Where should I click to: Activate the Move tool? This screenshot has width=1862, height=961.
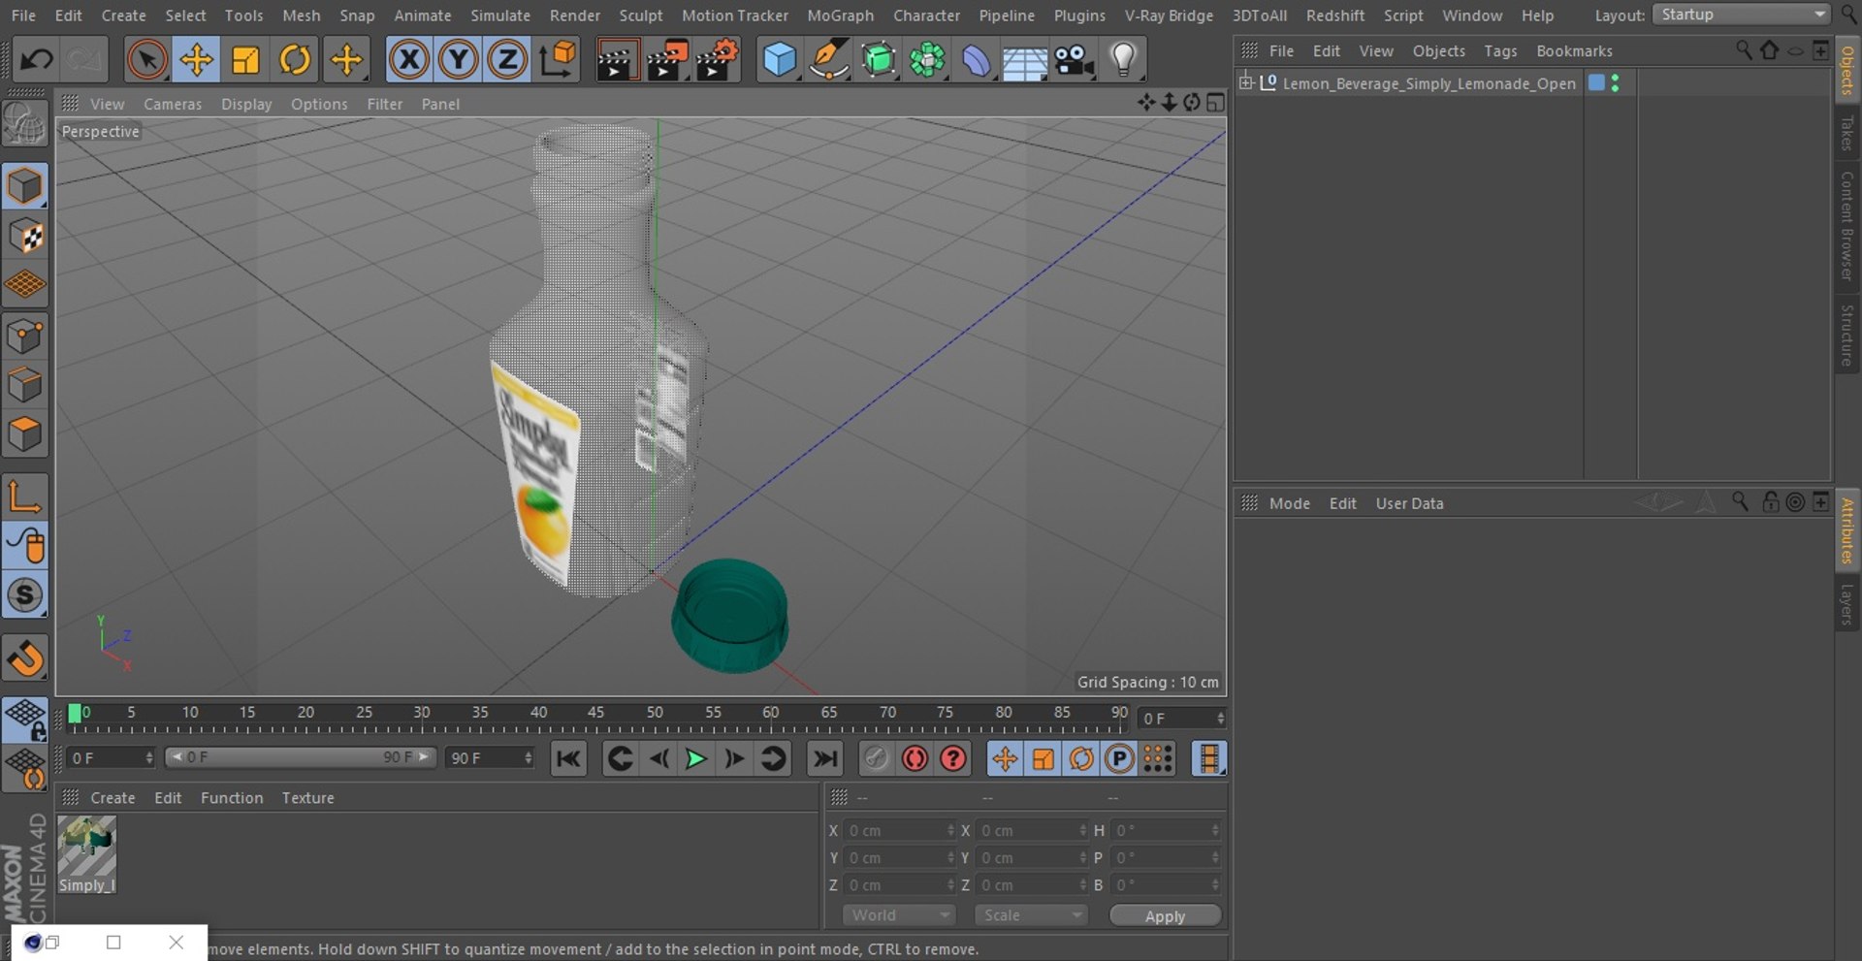pos(196,60)
